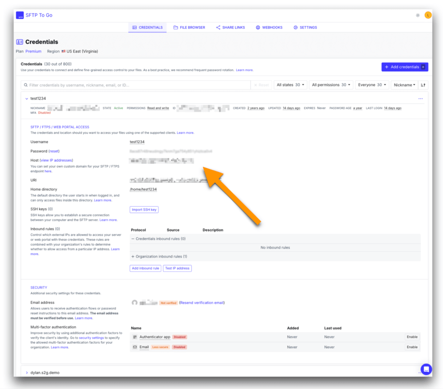Click the Read and write permissions value
443x389 pixels.
point(158,108)
